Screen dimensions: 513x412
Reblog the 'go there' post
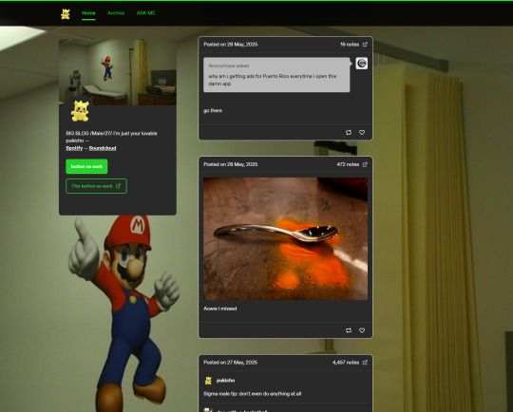point(349,133)
